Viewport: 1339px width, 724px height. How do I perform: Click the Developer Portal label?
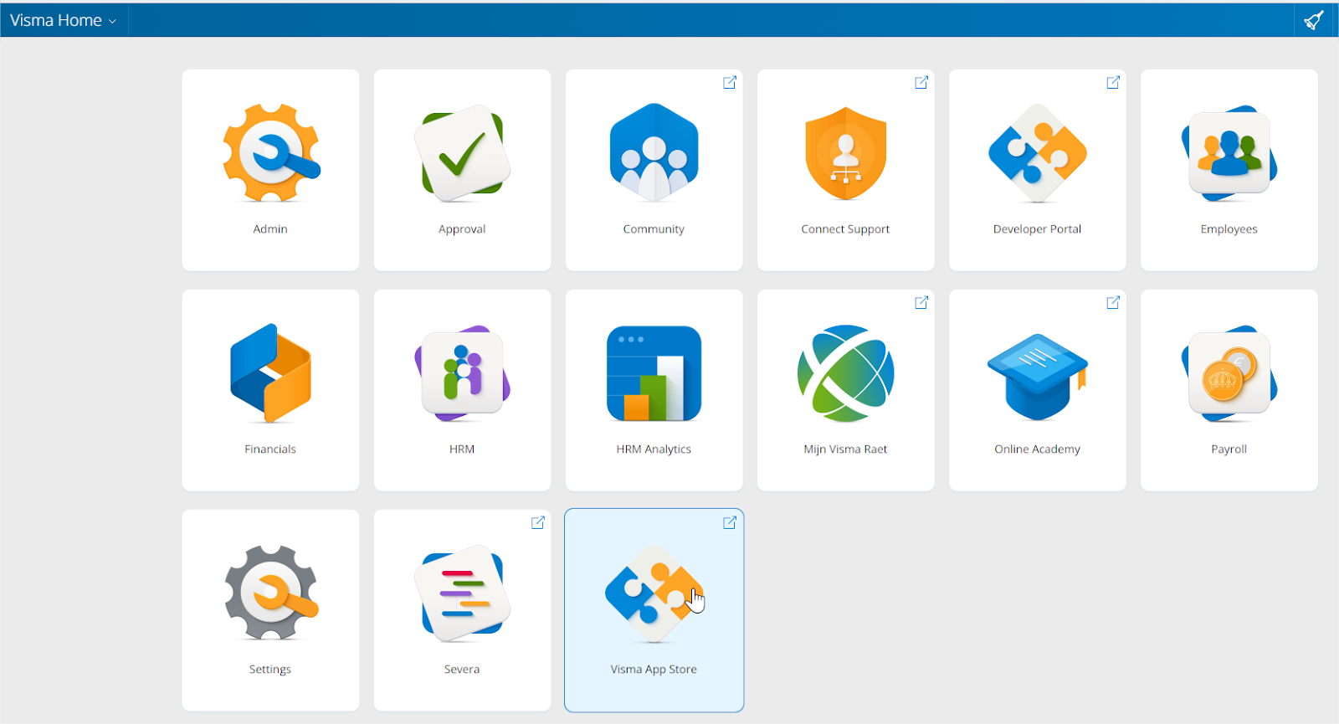point(1037,229)
